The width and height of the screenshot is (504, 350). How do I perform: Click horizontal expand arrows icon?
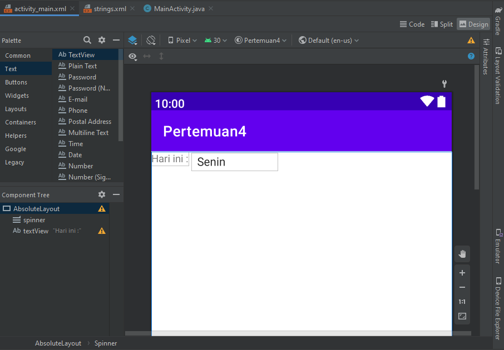tap(147, 57)
